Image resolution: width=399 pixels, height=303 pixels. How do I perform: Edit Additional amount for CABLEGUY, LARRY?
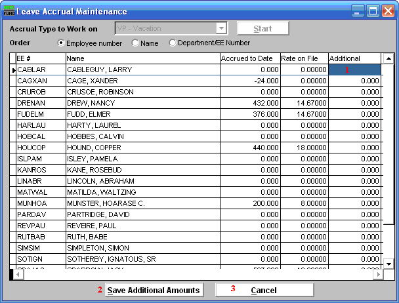354,70
